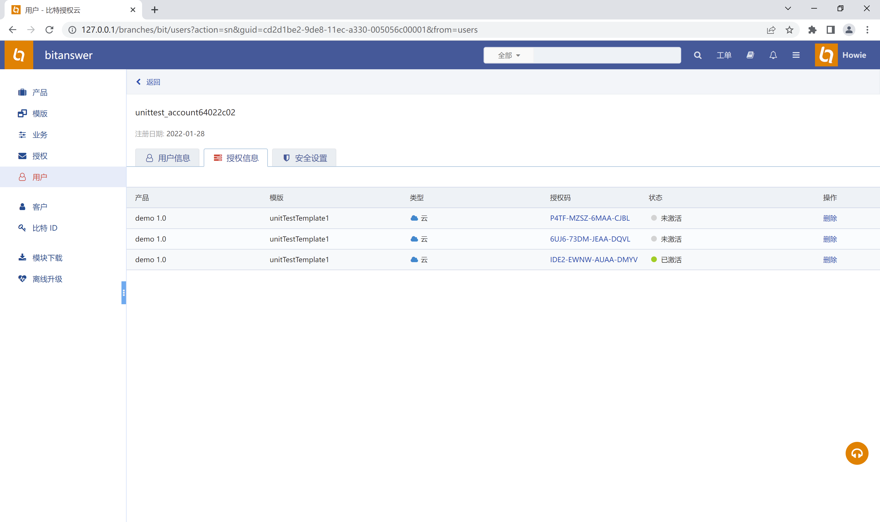This screenshot has width=880, height=522.
Task: Click the hamburger menu icon in header
Action: point(796,55)
